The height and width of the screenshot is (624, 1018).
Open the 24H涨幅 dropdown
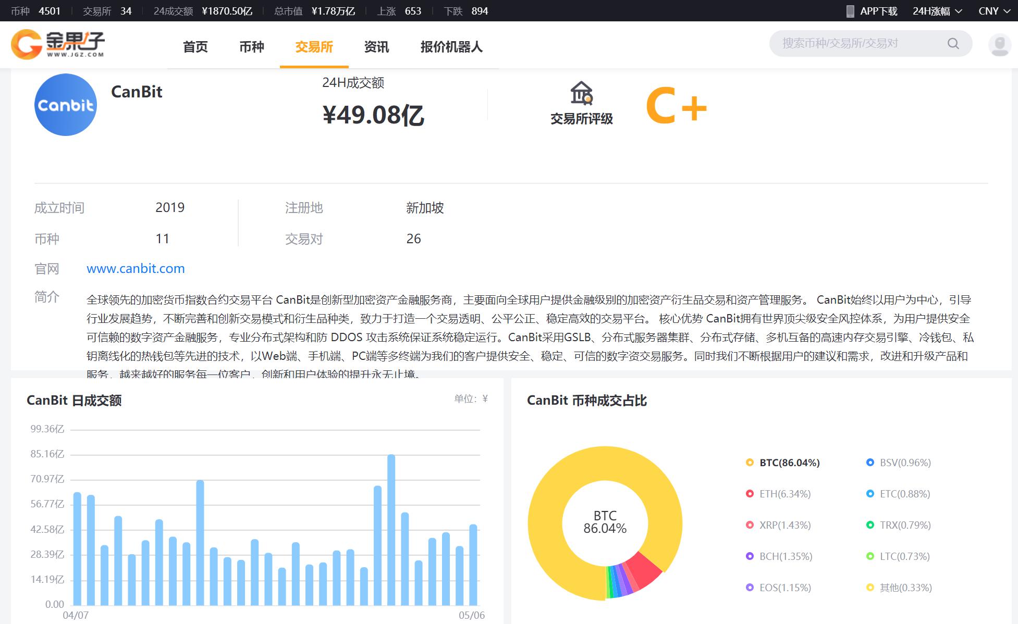tap(937, 11)
